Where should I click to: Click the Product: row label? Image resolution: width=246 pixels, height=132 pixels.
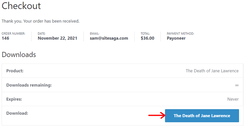(x=15, y=71)
